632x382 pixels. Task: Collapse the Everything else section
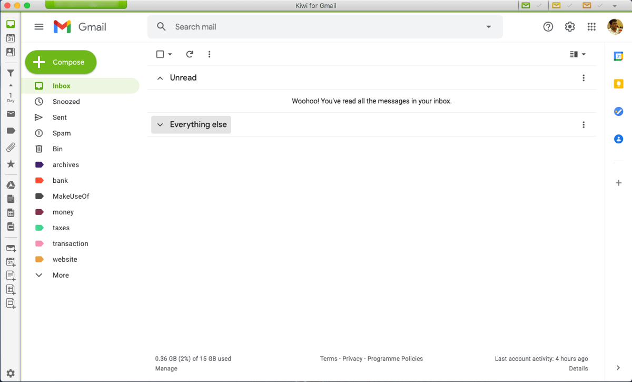(160, 124)
